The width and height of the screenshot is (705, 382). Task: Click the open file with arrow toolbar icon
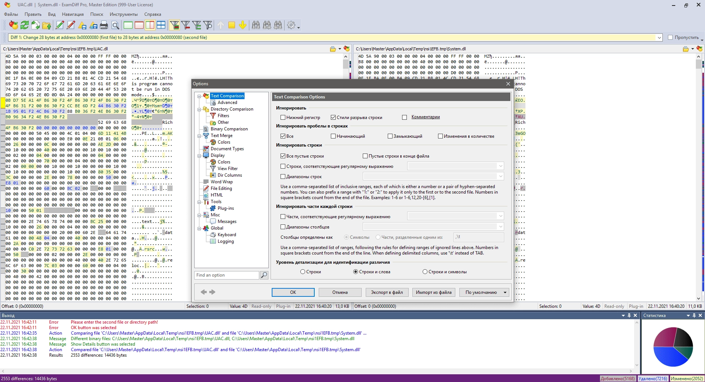click(x=47, y=25)
